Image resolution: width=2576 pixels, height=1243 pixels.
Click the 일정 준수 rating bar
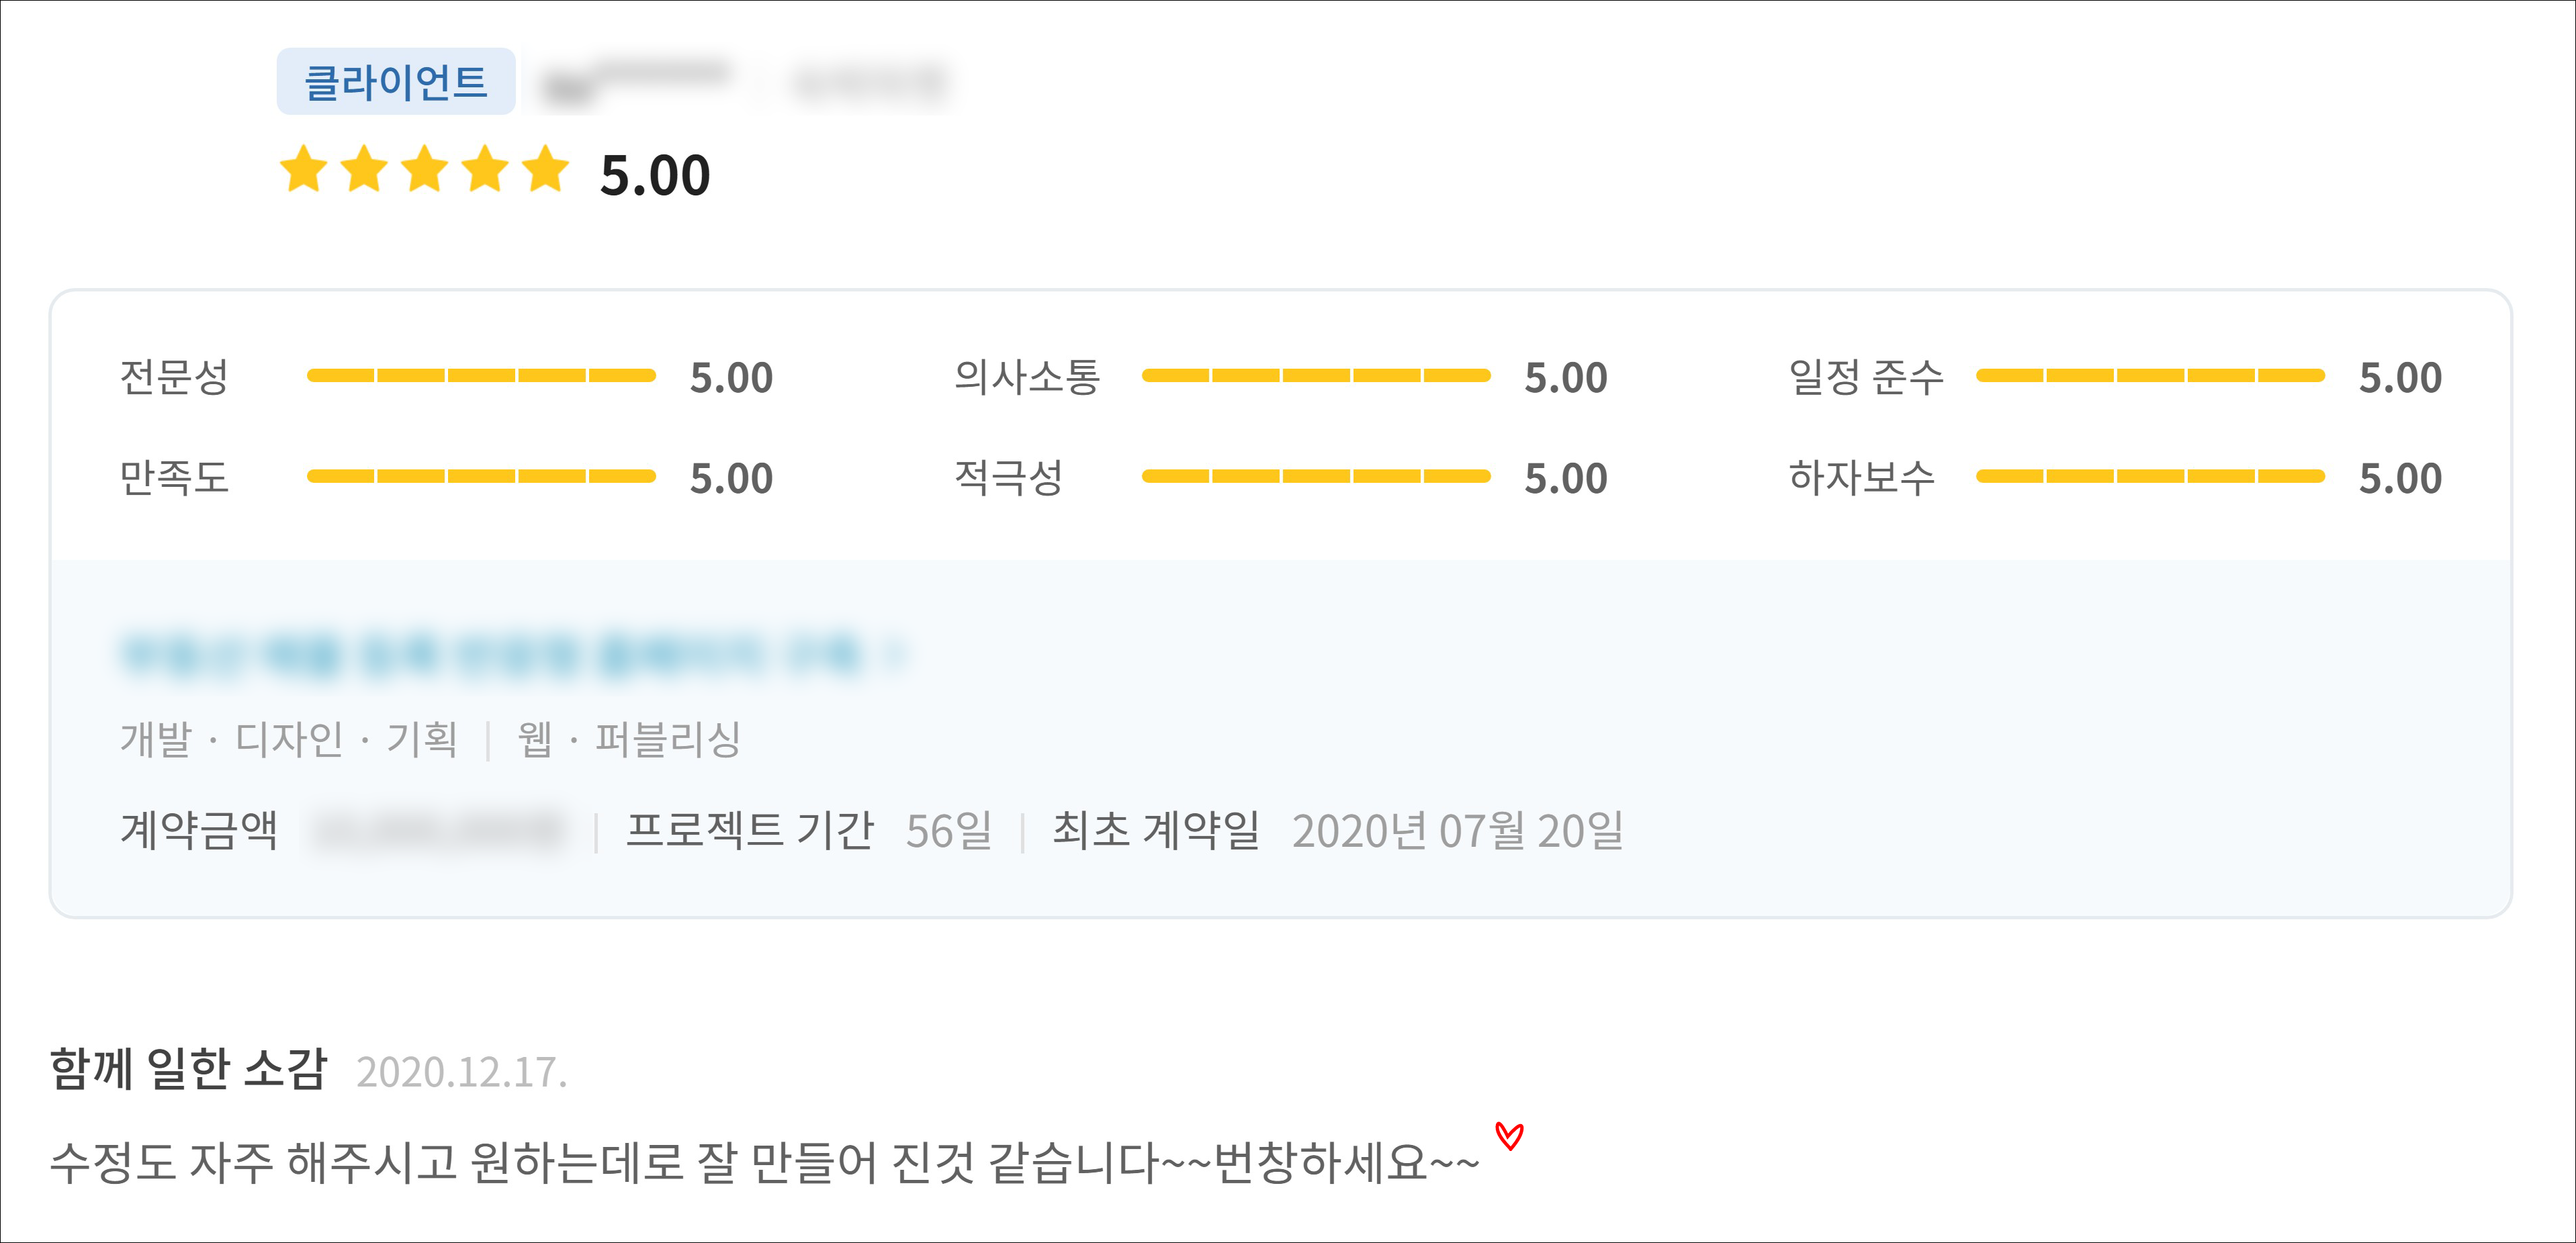(2150, 376)
